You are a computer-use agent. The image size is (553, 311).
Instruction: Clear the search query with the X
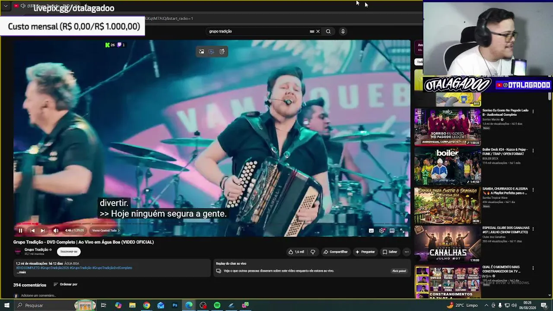click(x=318, y=31)
